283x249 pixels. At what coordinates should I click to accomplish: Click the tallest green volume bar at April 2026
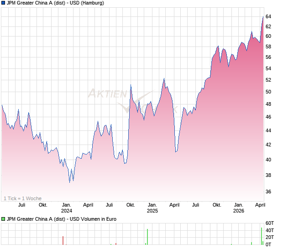click(262, 236)
